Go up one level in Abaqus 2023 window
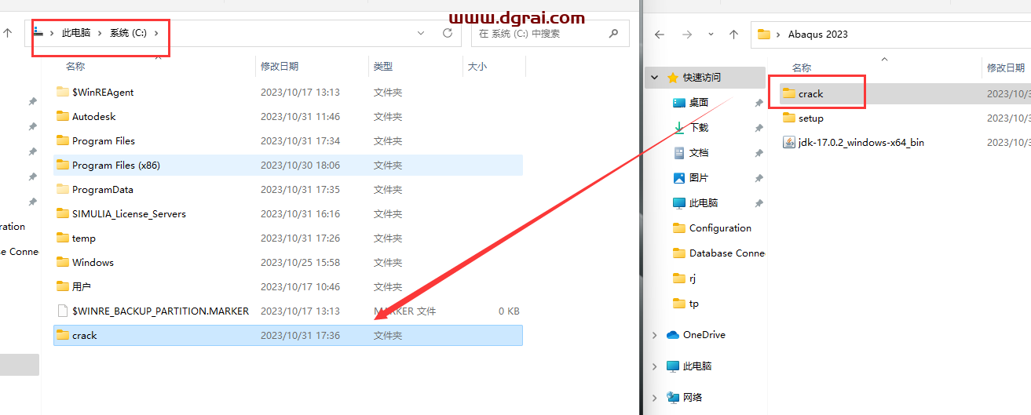This screenshot has width=1031, height=415. coord(733,35)
